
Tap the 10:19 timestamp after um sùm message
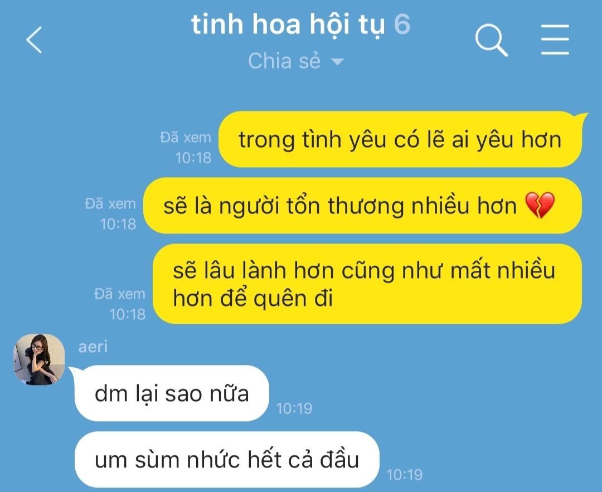point(404,475)
